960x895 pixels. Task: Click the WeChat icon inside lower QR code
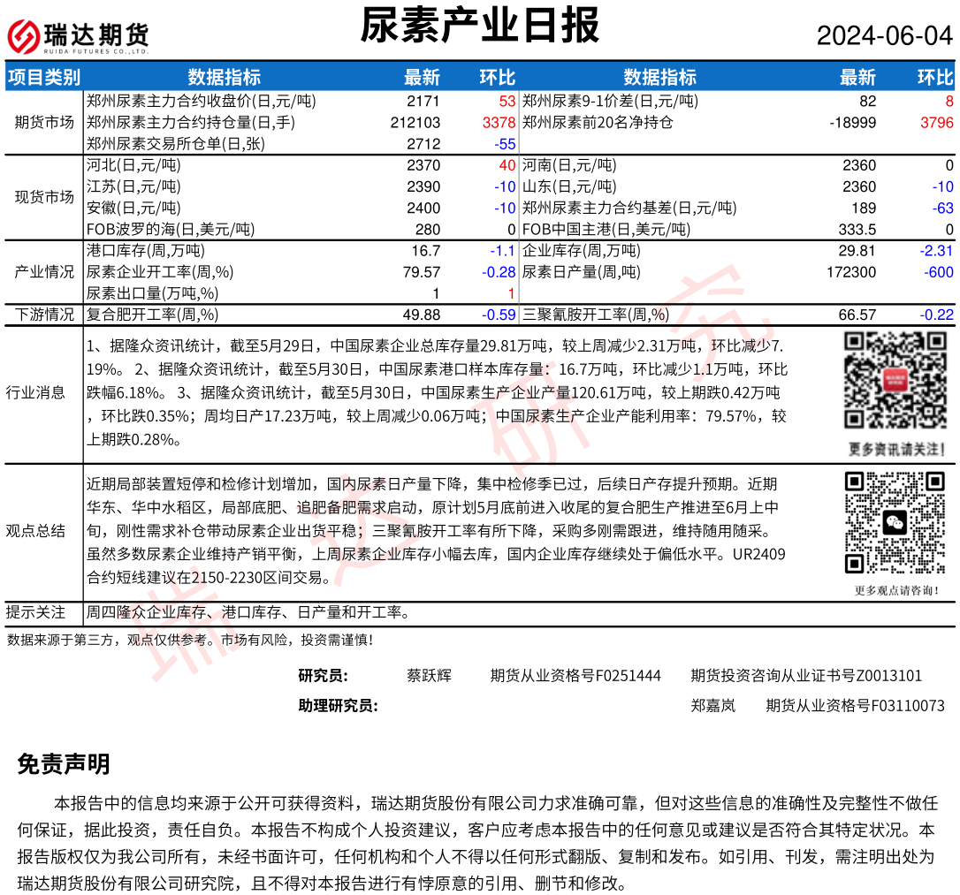(895, 523)
